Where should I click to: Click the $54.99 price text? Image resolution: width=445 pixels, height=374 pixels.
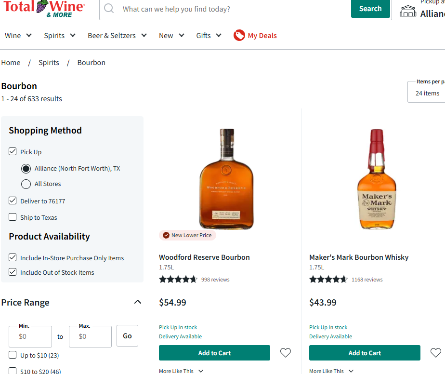[x=172, y=303]
